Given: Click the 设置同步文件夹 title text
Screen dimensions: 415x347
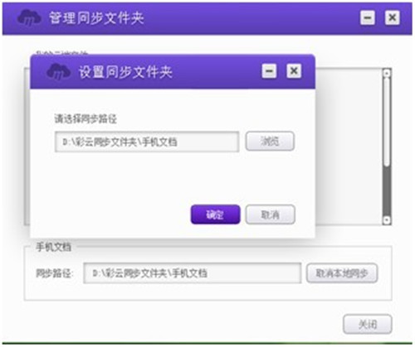Looking at the screenshot, I should point(125,72).
